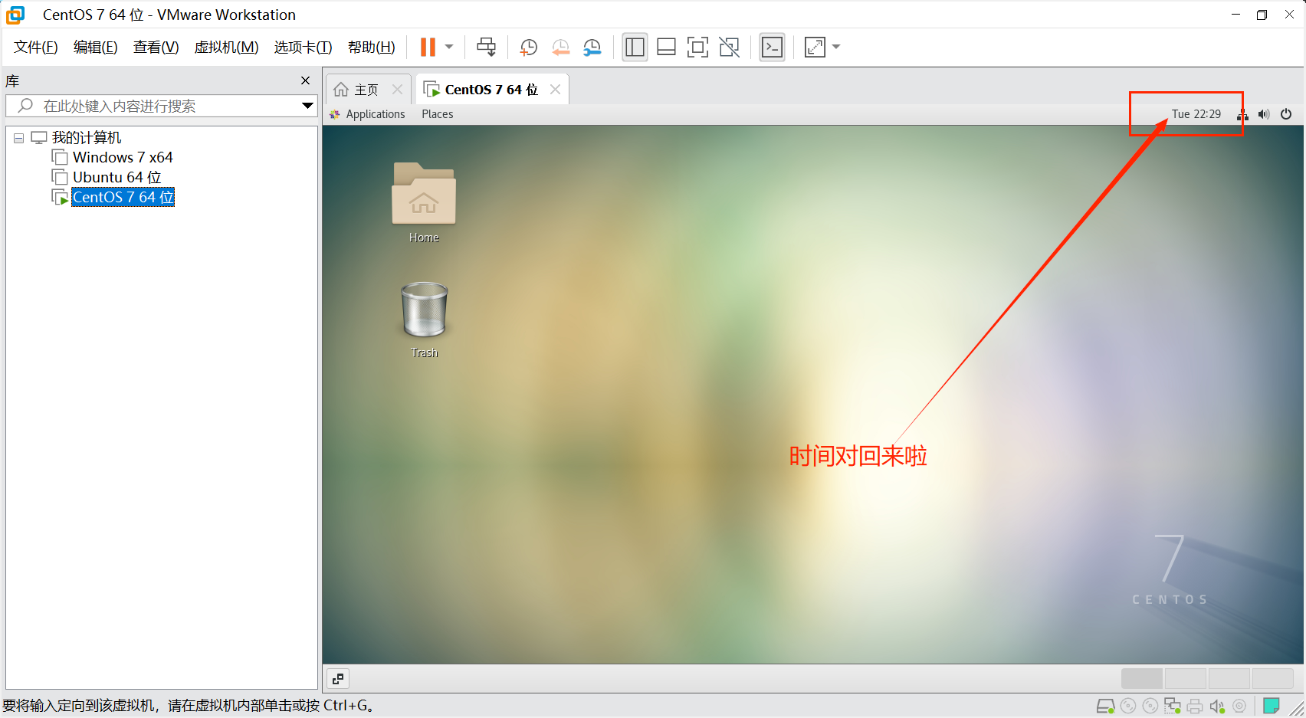Enter full screen mode

pyautogui.click(x=697, y=48)
